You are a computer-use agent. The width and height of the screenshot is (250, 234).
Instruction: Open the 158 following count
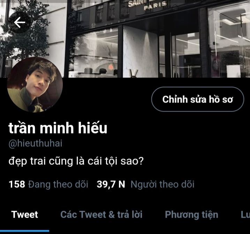pyautogui.click(x=17, y=184)
